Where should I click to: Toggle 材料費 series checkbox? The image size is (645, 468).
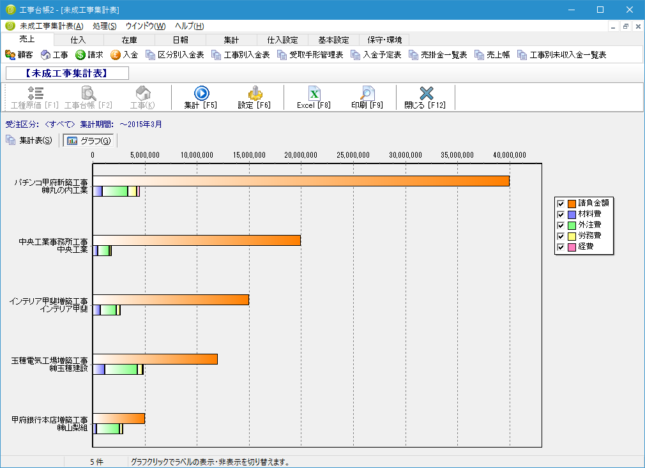click(560, 215)
